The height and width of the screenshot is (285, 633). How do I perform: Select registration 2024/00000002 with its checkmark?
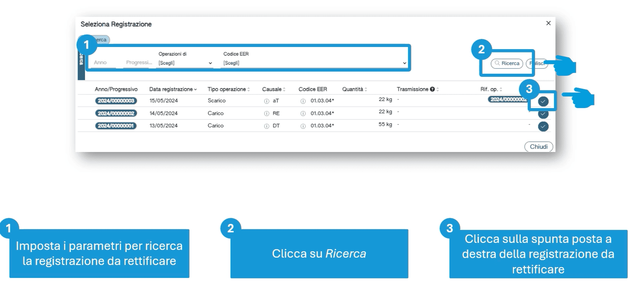tap(543, 114)
